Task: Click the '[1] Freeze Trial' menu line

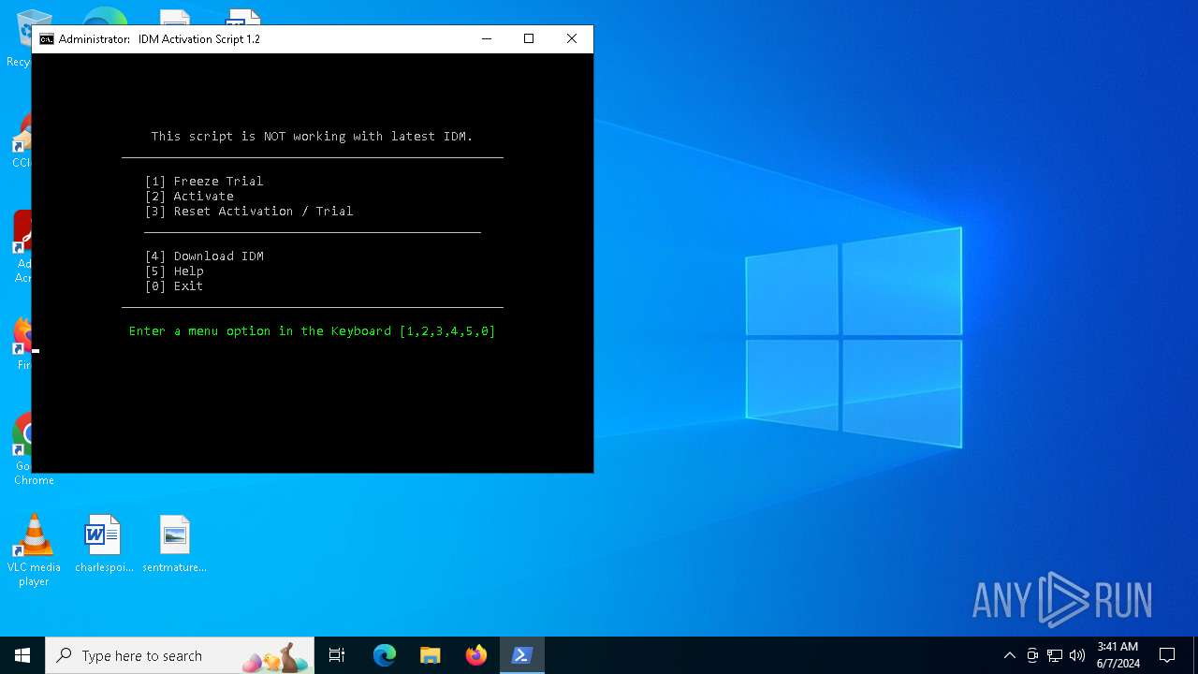Action: pyautogui.click(x=204, y=182)
